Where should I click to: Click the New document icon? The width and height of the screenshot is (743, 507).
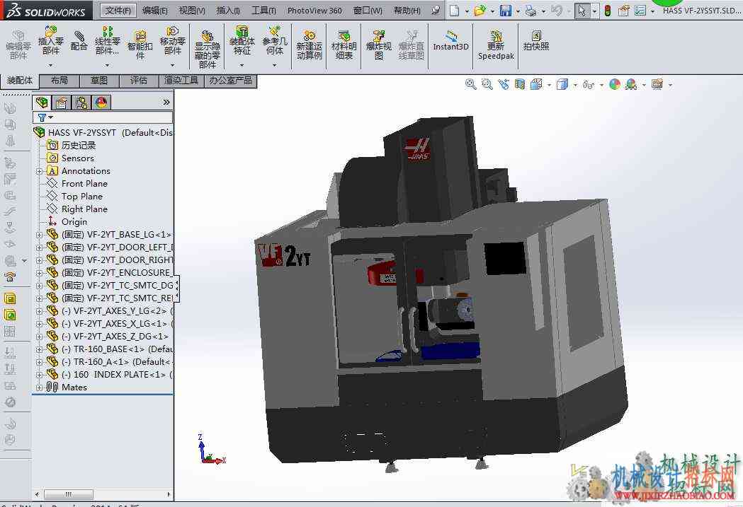(x=455, y=11)
